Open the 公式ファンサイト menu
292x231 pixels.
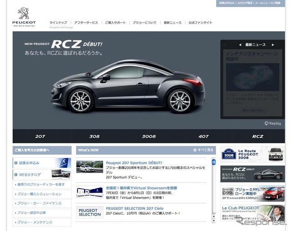[200, 22]
